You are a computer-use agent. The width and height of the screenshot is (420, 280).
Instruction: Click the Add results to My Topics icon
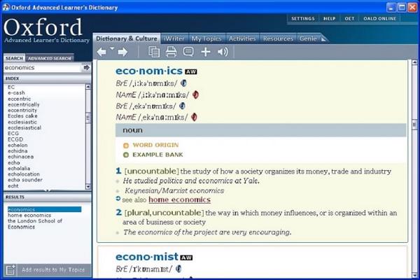pyautogui.click(x=10, y=269)
